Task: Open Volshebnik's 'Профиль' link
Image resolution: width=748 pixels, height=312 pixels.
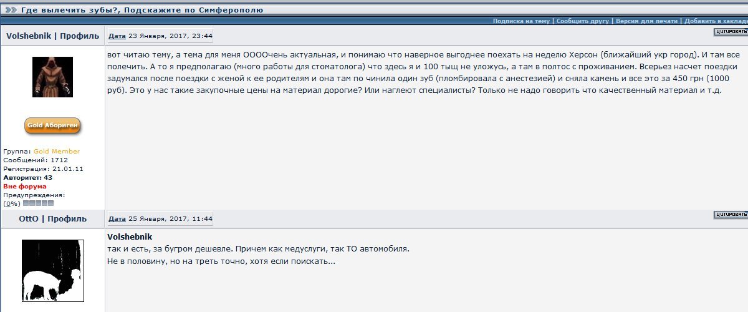Action: coord(79,36)
